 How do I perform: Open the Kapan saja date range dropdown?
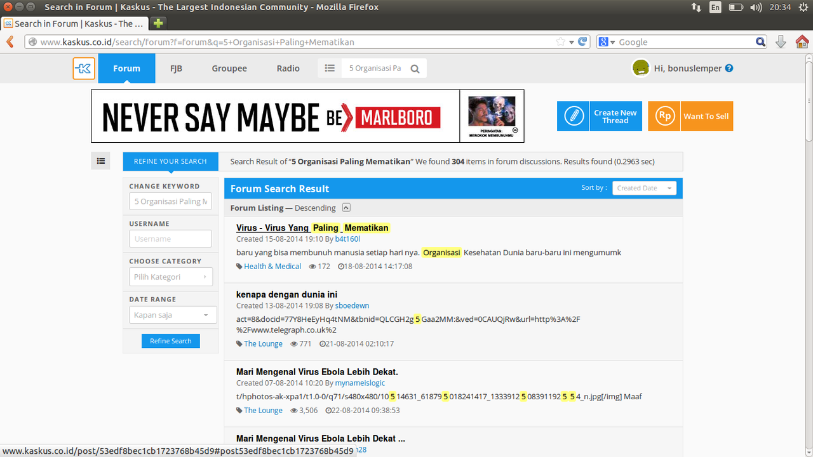(173, 315)
